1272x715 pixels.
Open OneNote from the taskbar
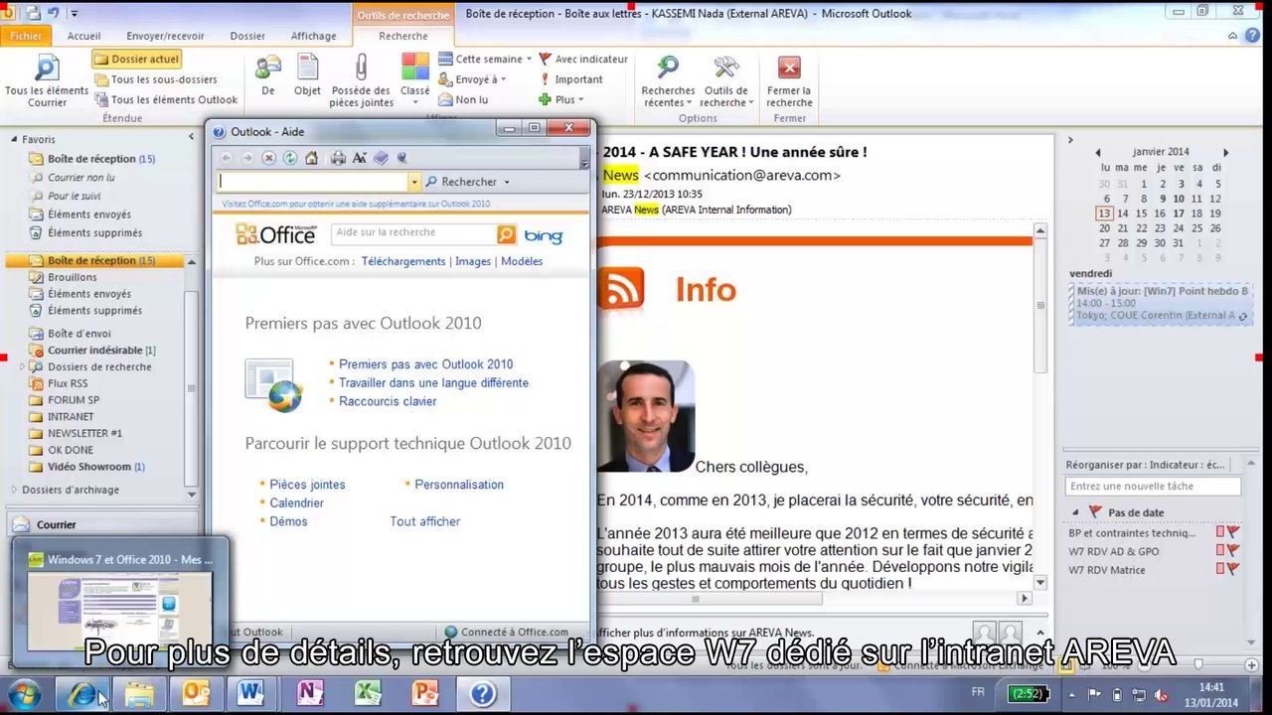(x=310, y=693)
